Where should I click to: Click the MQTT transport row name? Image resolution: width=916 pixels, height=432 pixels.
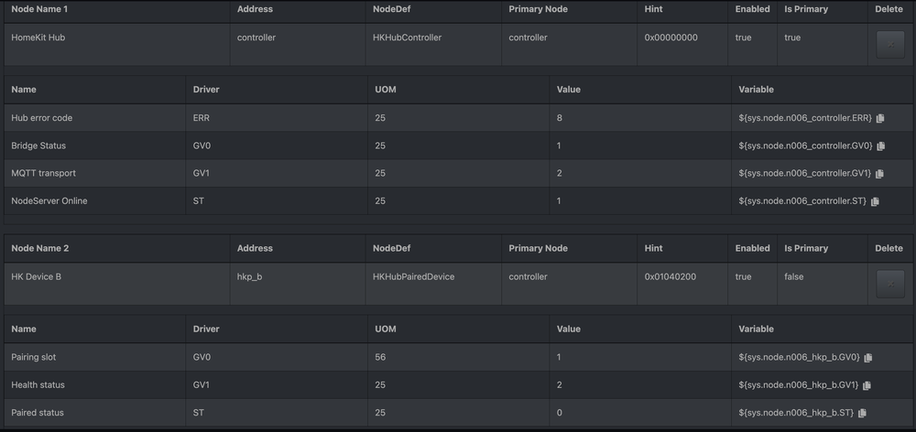pos(43,173)
